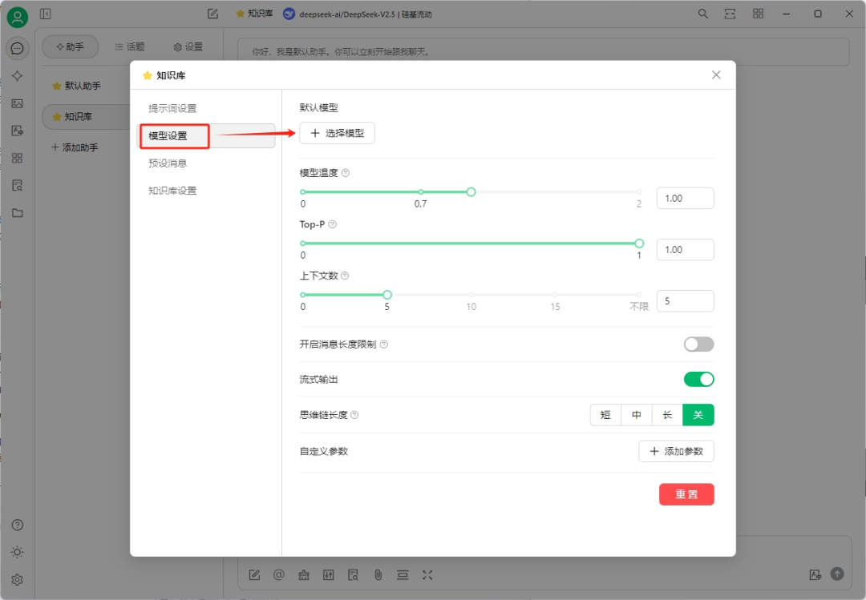Click the paperclip attachment icon
The width and height of the screenshot is (866, 600).
(378, 575)
